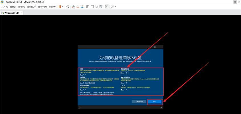Open the 帮助(H) menu
241x114 pixels.
(52, 7)
